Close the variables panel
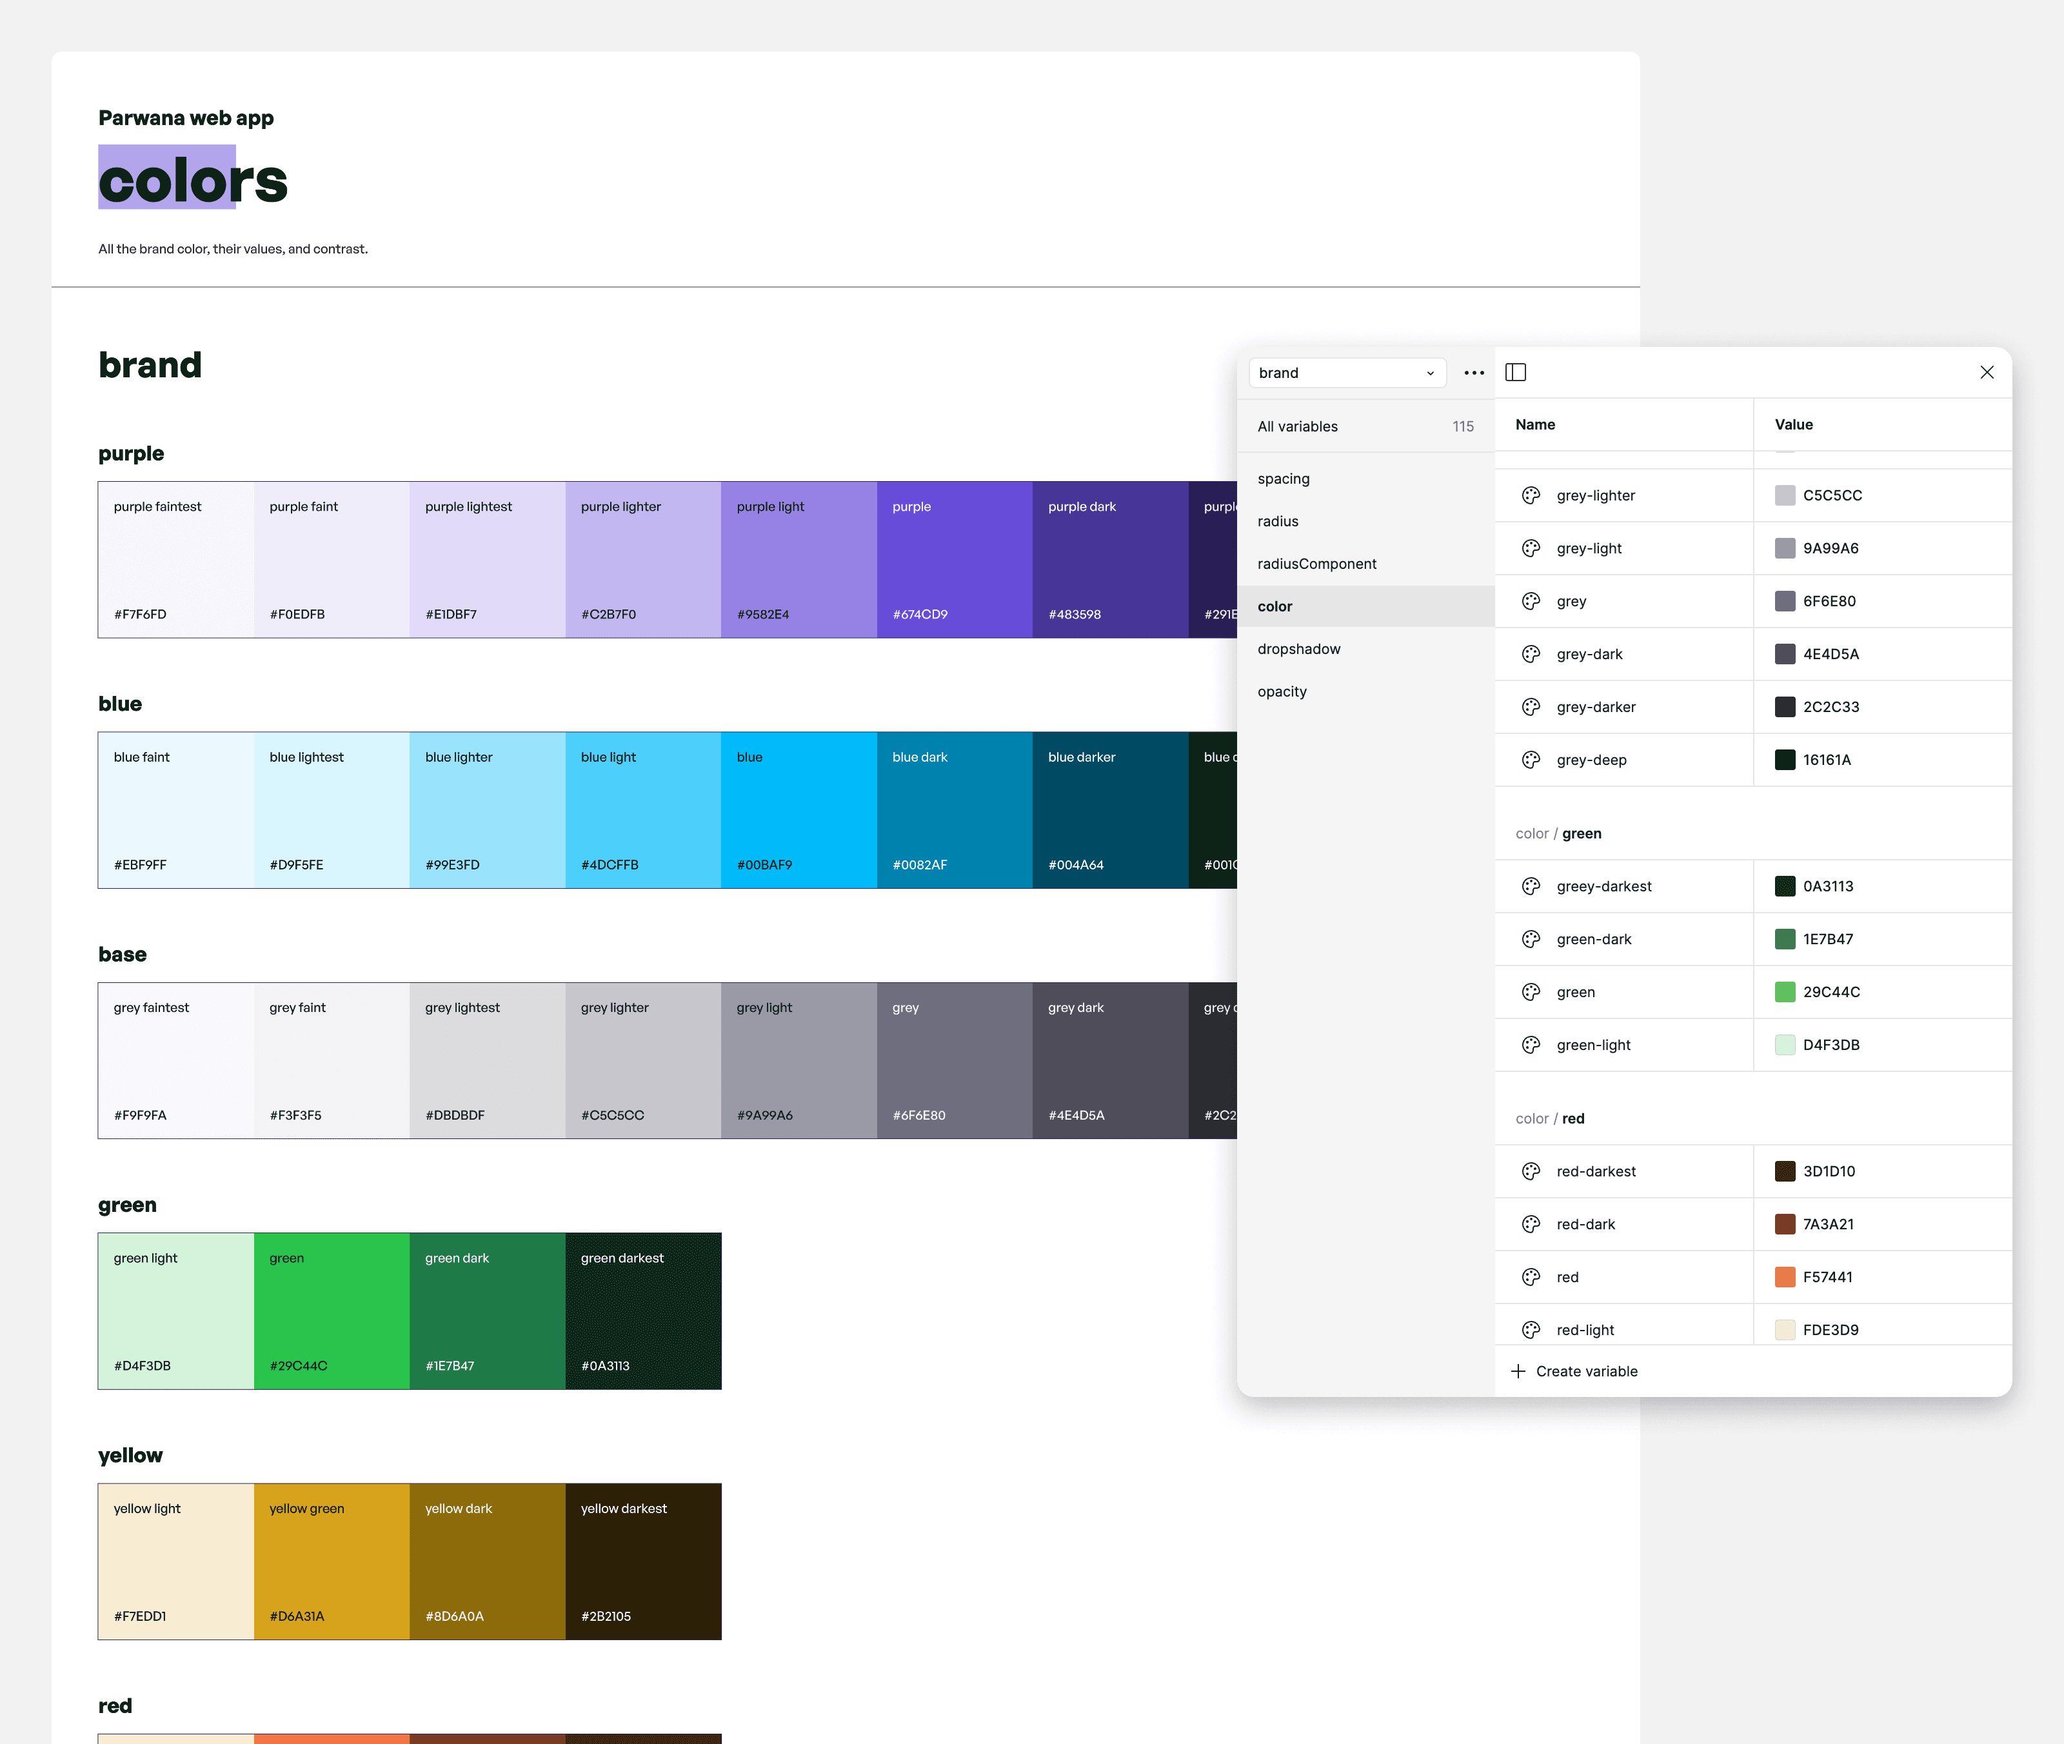Image resolution: width=2064 pixels, height=1744 pixels. (x=1987, y=373)
